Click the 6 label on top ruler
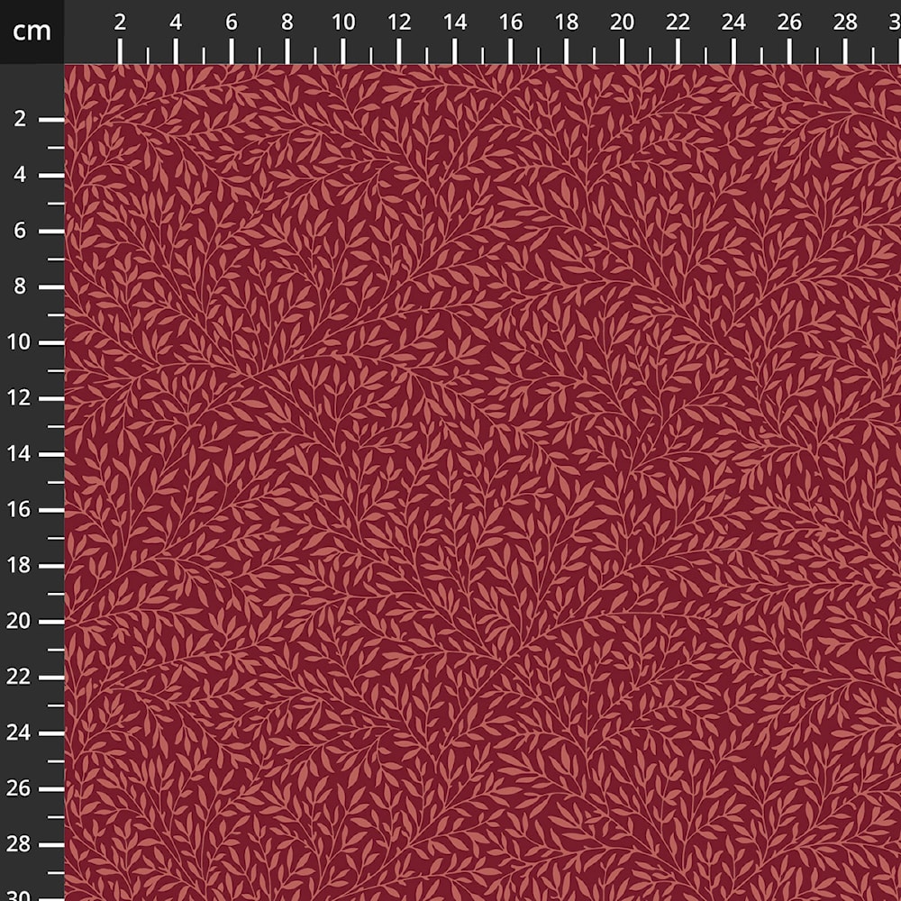 (x=231, y=23)
